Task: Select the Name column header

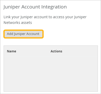Action: [12, 51]
